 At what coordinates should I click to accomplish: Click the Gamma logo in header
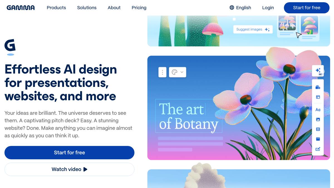[x=21, y=8]
